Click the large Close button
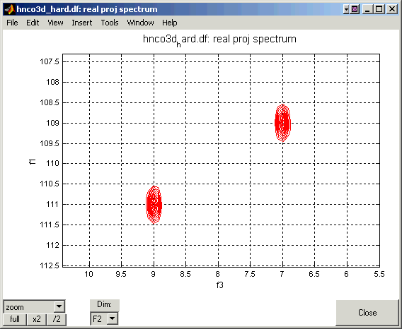Image resolution: width=402 pixels, height=329 pixels. tap(367, 313)
